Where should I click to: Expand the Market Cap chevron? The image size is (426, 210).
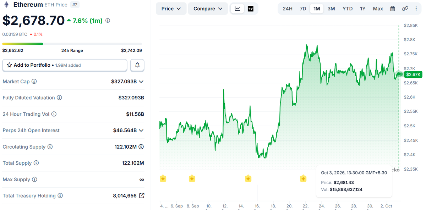point(141,82)
